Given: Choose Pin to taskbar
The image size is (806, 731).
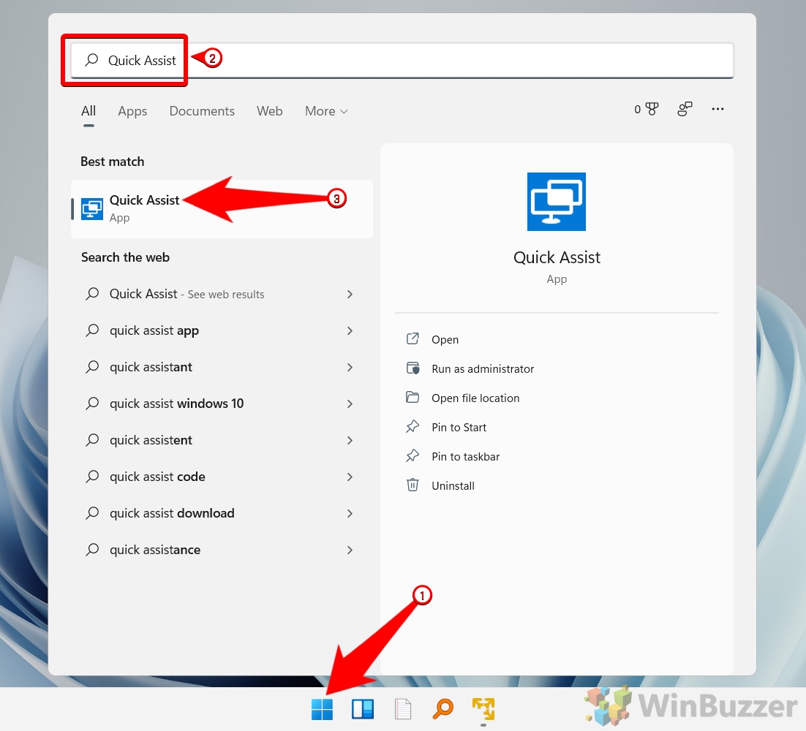Looking at the screenshot, I should tap(466, 457).
